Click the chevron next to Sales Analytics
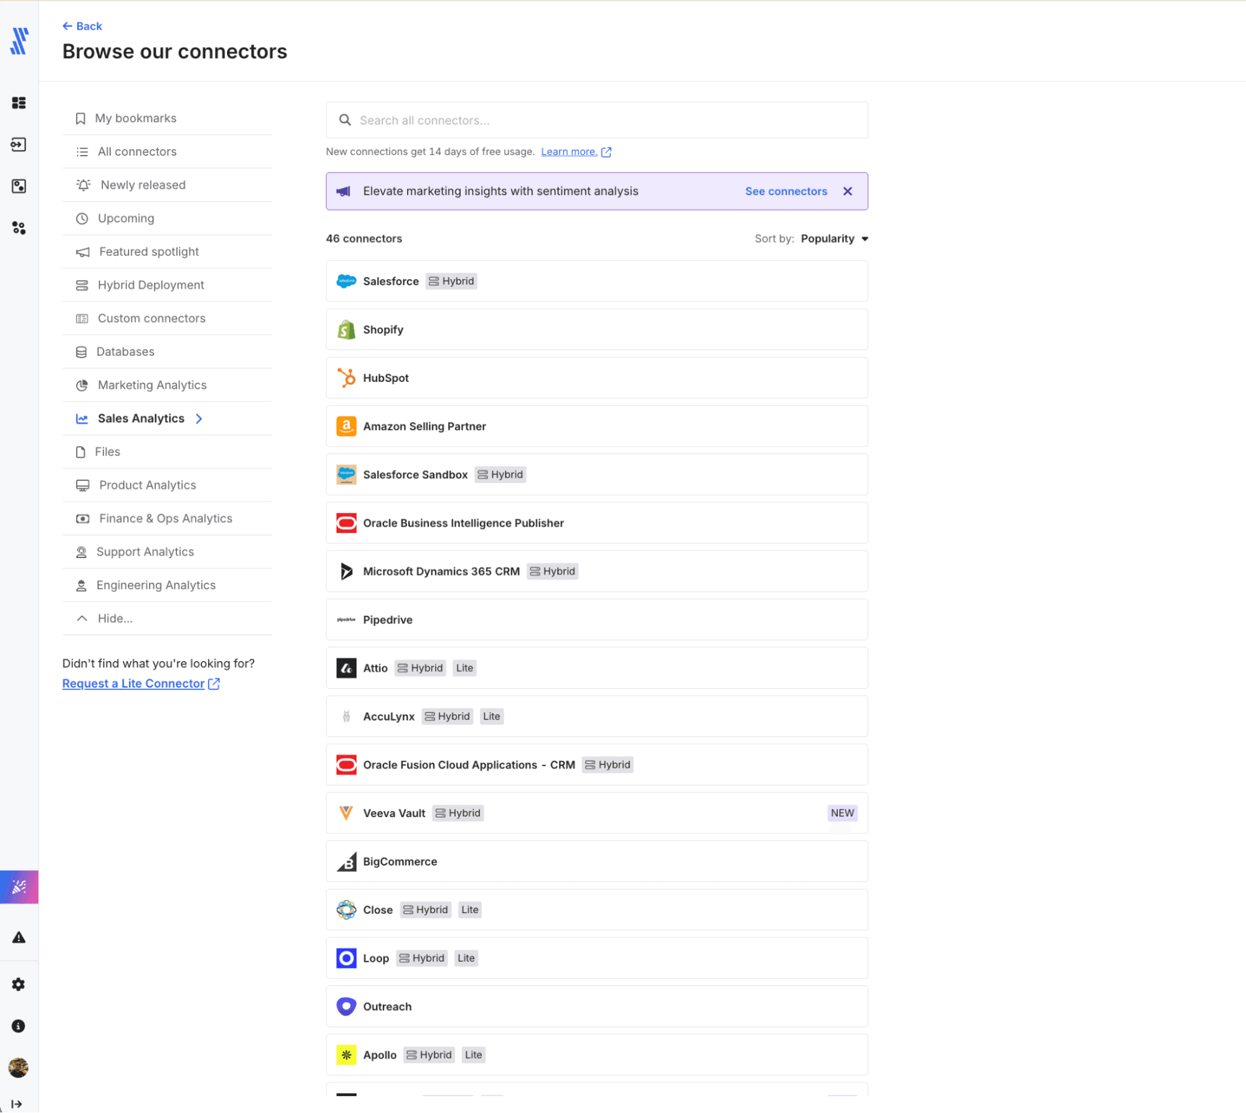 point(199,419)
